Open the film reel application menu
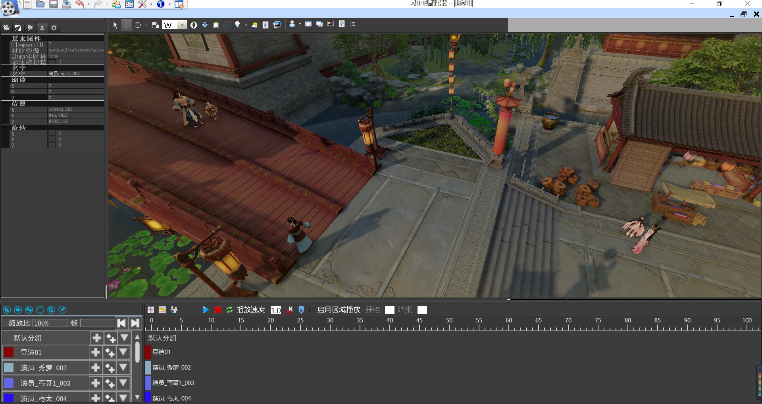The image size is (762, 404). click(9, 8)
